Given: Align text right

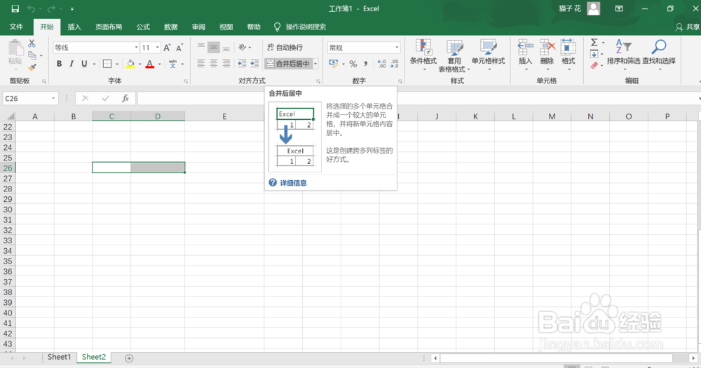Looking at the screenshot, I should [226, 64].
